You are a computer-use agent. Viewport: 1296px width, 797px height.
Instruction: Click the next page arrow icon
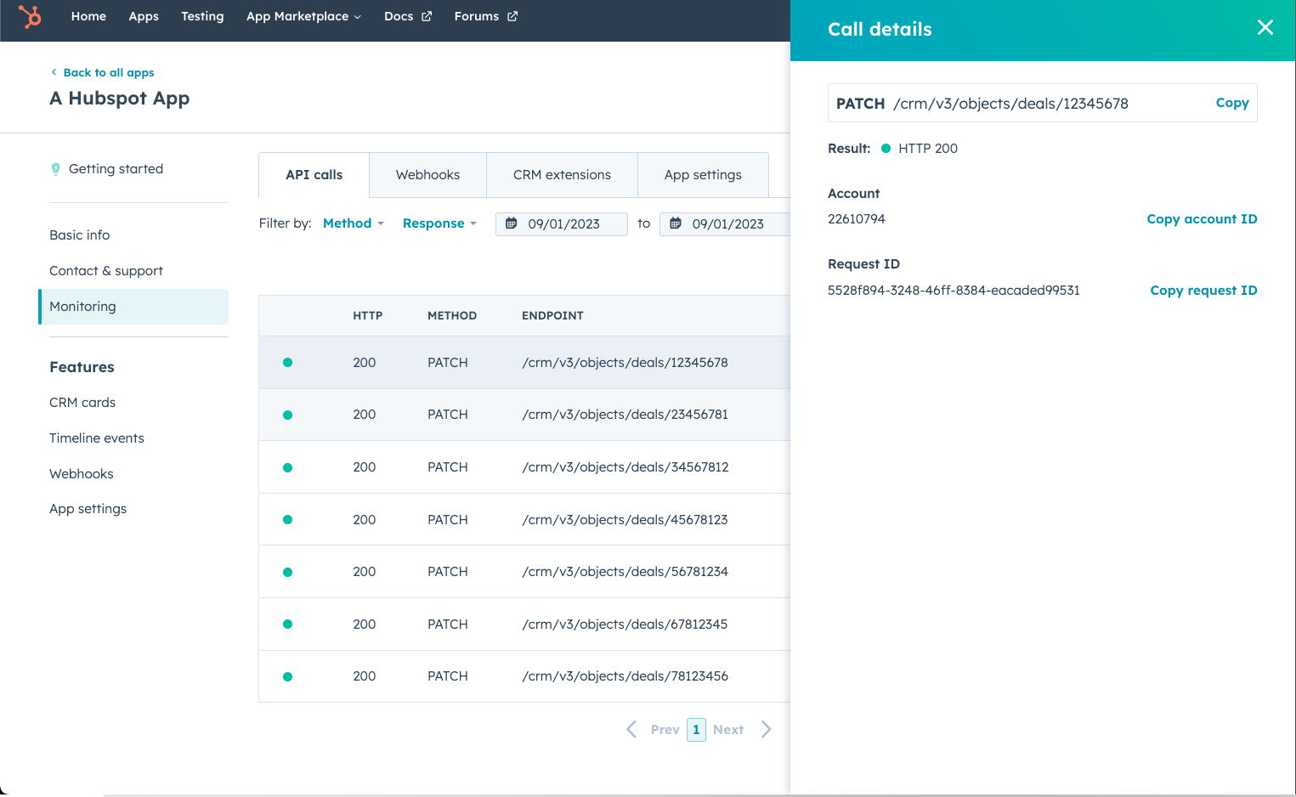[x=766, y=729]
